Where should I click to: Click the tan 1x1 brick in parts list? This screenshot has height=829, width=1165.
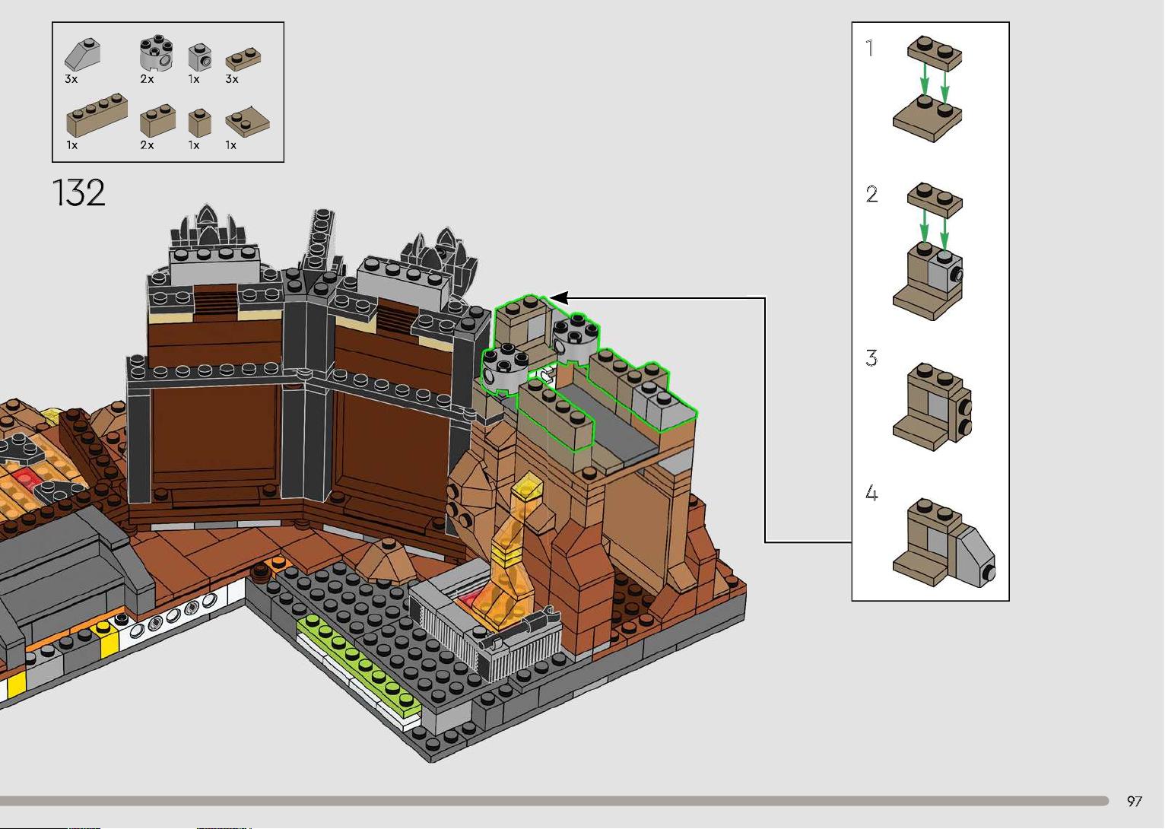click(199, 122)
